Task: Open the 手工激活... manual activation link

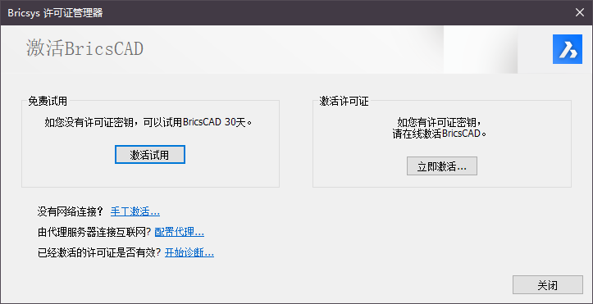Action: pos(135,211)
